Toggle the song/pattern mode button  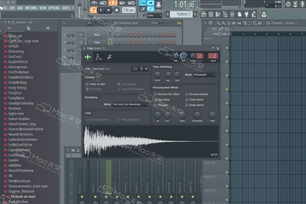point(93,10)
